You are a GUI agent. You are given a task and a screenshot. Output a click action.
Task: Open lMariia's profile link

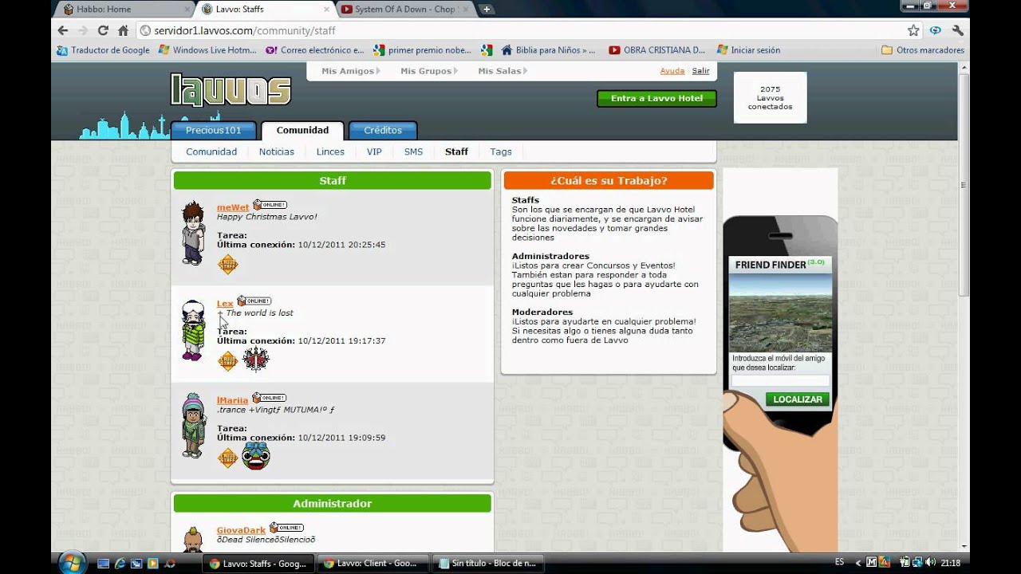(x=233, y=400)
